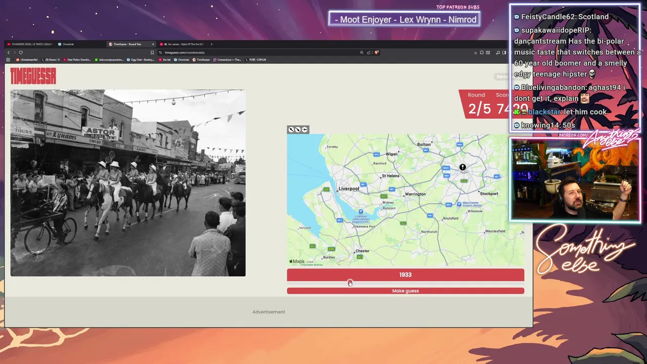
Task: Click Stockport label on the map
Action: coord(489,194)
